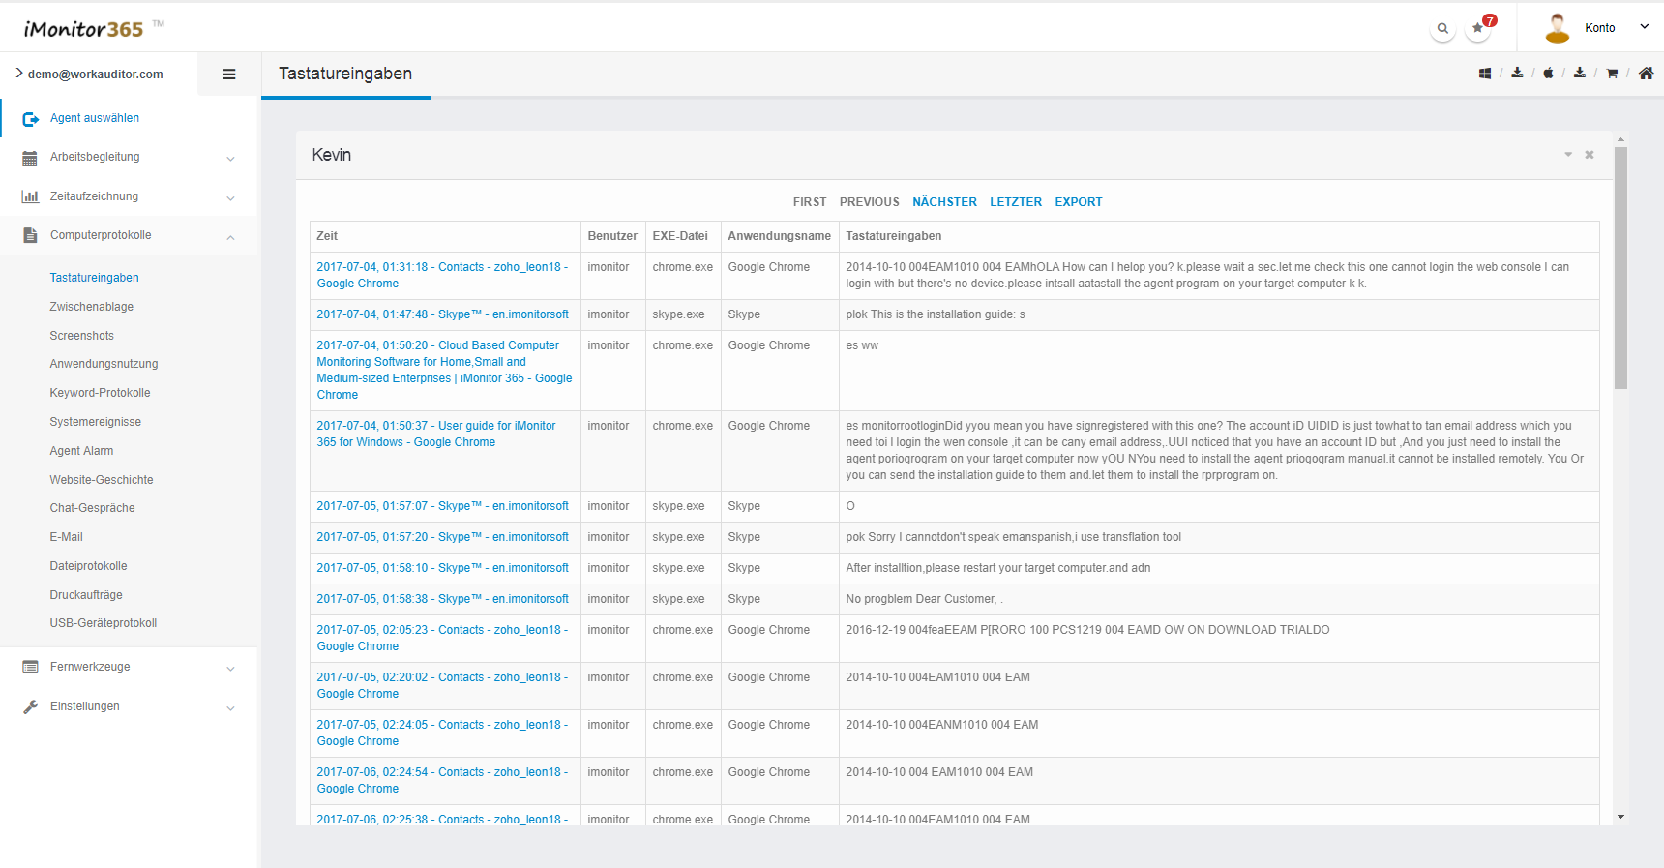Open the shopping cart icon
The image size is (1664, 868).
tap(1612, 74)
